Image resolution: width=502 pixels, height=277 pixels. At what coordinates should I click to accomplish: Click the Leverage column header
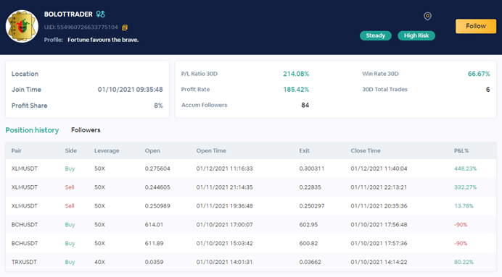coord(107,150)
